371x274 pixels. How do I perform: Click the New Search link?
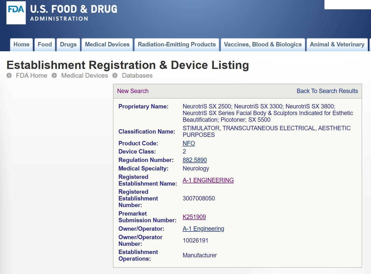[x=133, y=91]
